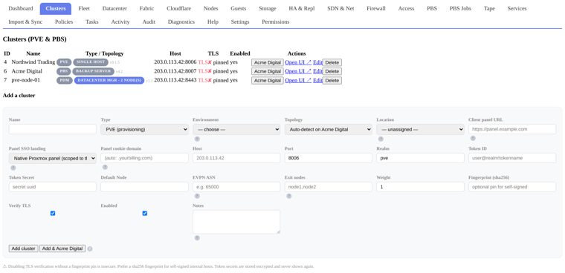The height and width of the screenshot is (273, 565).
Task: Click Acme Digital button in pve-node-01 row
Action: tap(268, 81)
